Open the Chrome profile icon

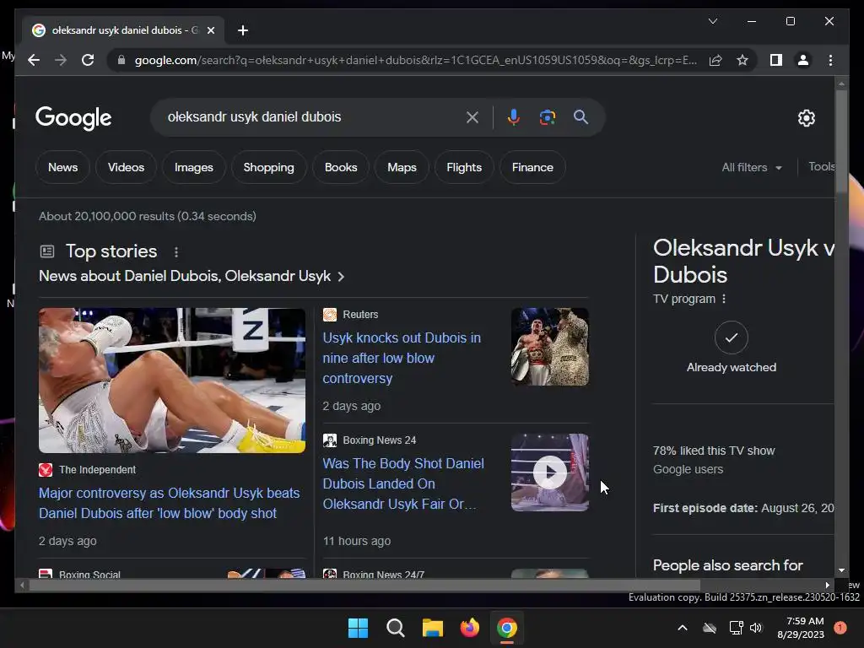[x=803, y=60]
